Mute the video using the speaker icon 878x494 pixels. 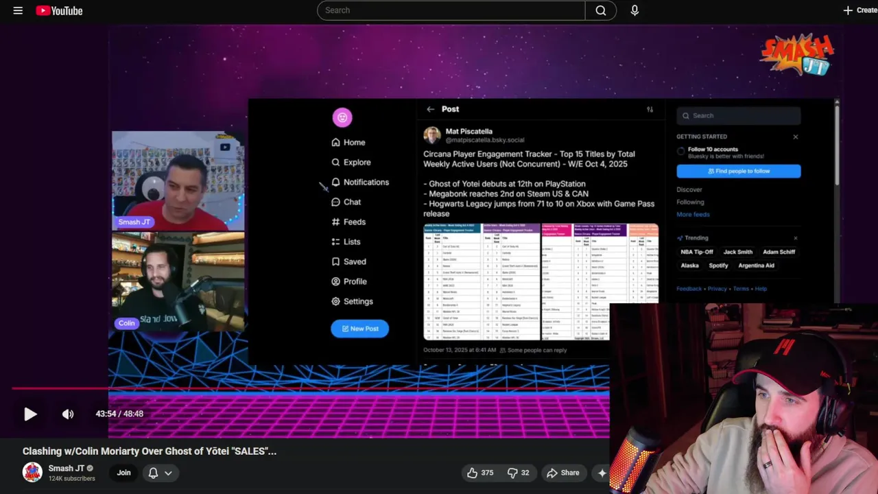tap(68, 414)
